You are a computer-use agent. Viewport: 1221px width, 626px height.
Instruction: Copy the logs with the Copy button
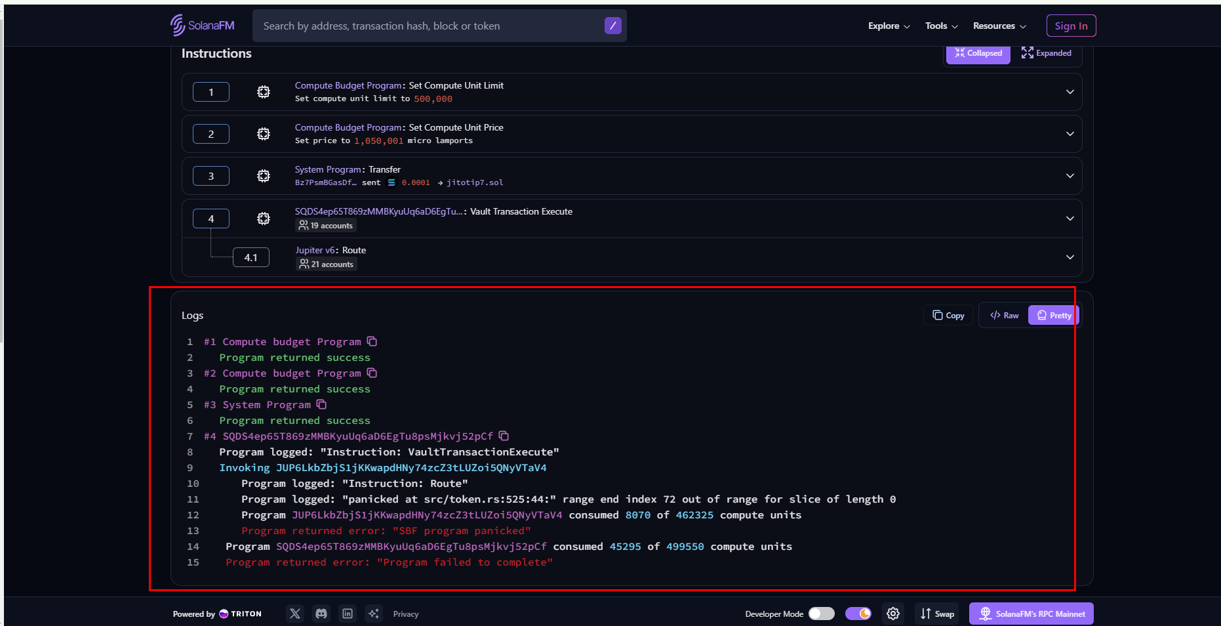pos(948,316)
